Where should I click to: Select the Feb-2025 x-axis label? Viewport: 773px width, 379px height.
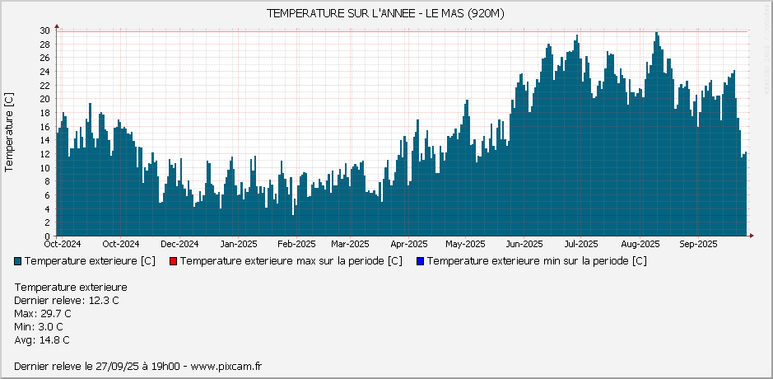point(296,244)
